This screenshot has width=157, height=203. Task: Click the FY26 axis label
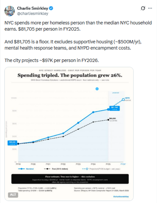[x=123, y=164]
